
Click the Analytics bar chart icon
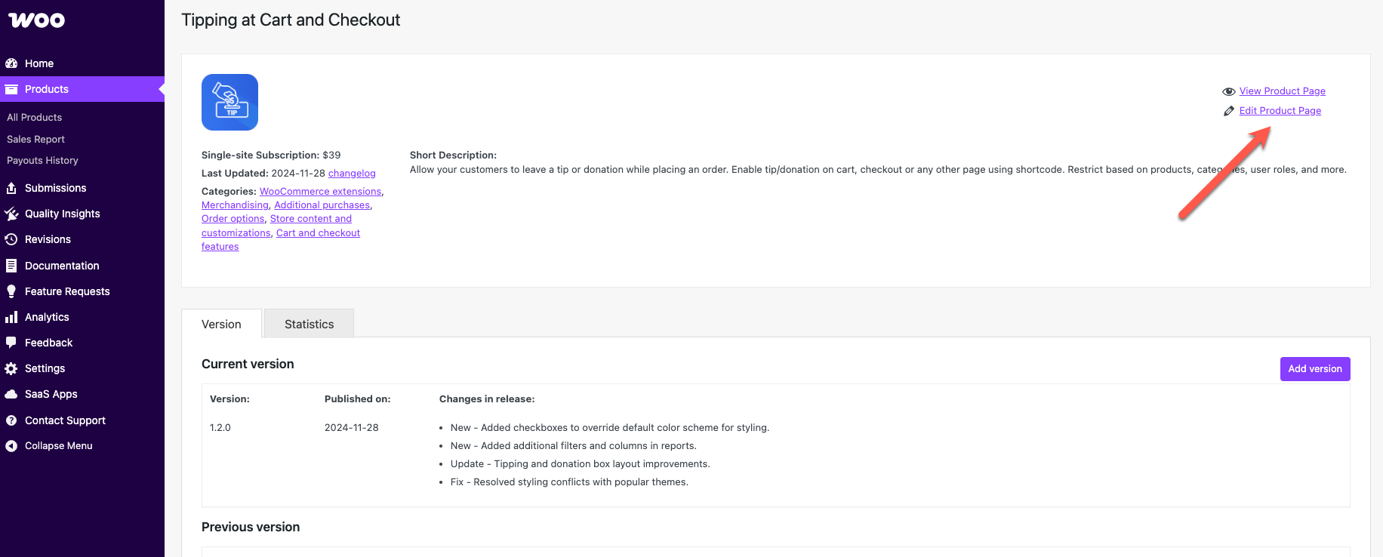coord(11,317)
